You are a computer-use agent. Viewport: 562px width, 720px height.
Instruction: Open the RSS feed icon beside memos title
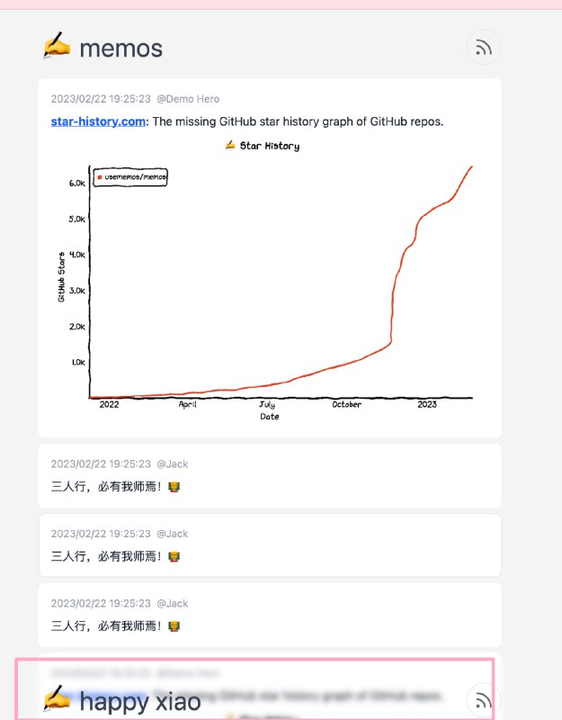(484, 48)
